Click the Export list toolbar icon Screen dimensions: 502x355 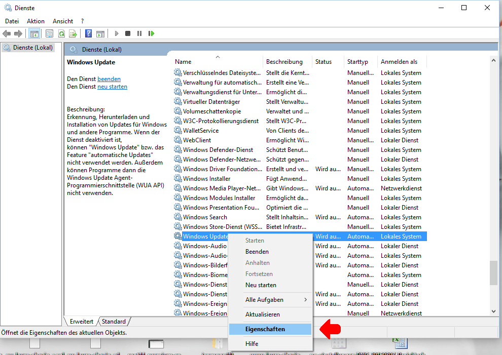(x=73, y=33)
